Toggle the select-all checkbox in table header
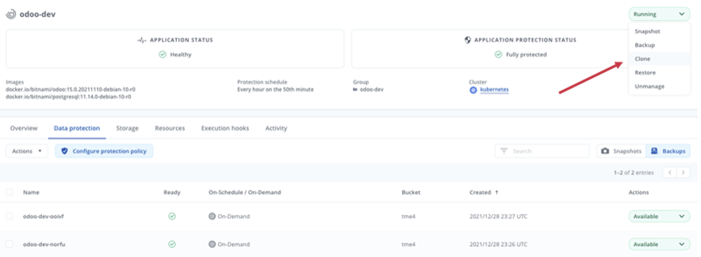The width and height of the screenshot is (701, 257). (x=9, y=192)
